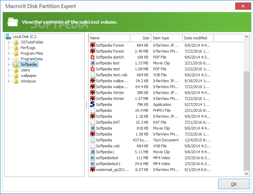Click the movie clip icon of softpedia test
The width and height of the screenshot is (254, 194).
pyautogui.click(x=93, y=63)
